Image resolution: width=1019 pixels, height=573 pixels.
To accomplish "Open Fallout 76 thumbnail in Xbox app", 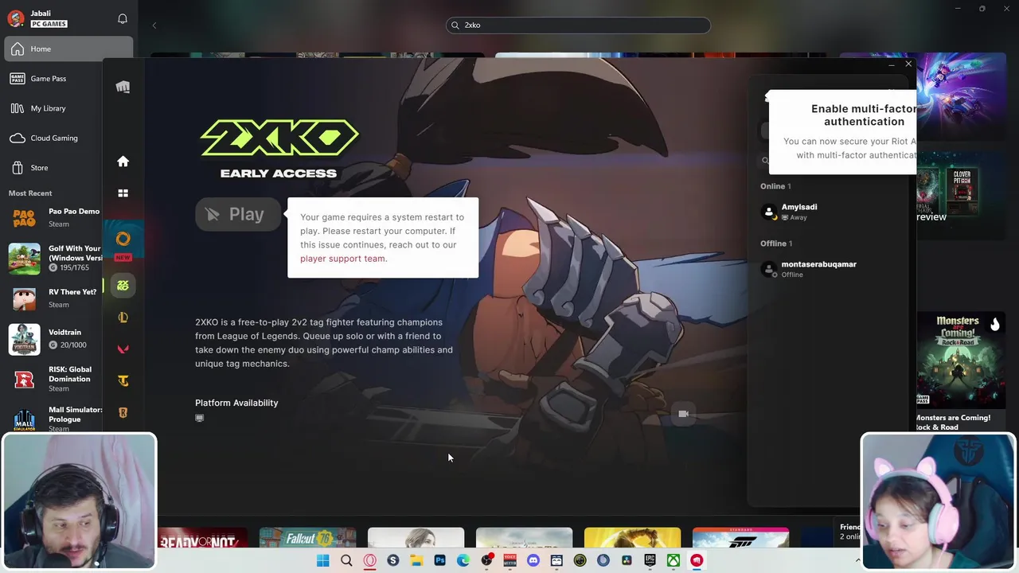I will pos(307,538).
